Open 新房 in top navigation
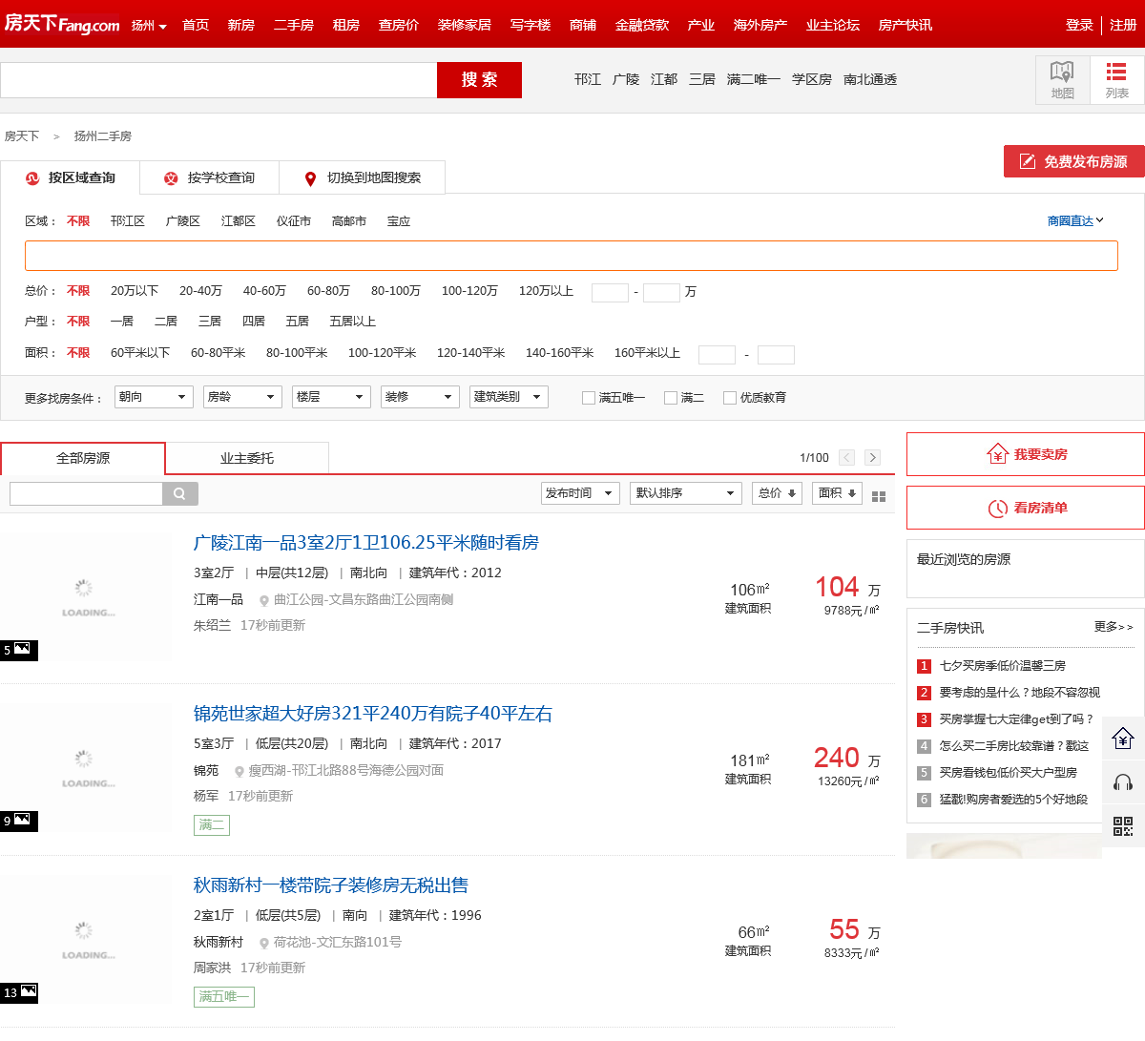This screenshot has height=1041, width=1145. [241, 25]
